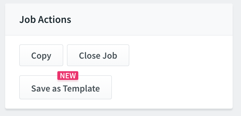Store this job as a template
The width and height of the screenshot is (241, 116).
65,87
